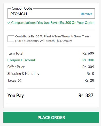
Task: Focus the Coupon Code field showing PFOMGJ1
Action: (51, 14)
